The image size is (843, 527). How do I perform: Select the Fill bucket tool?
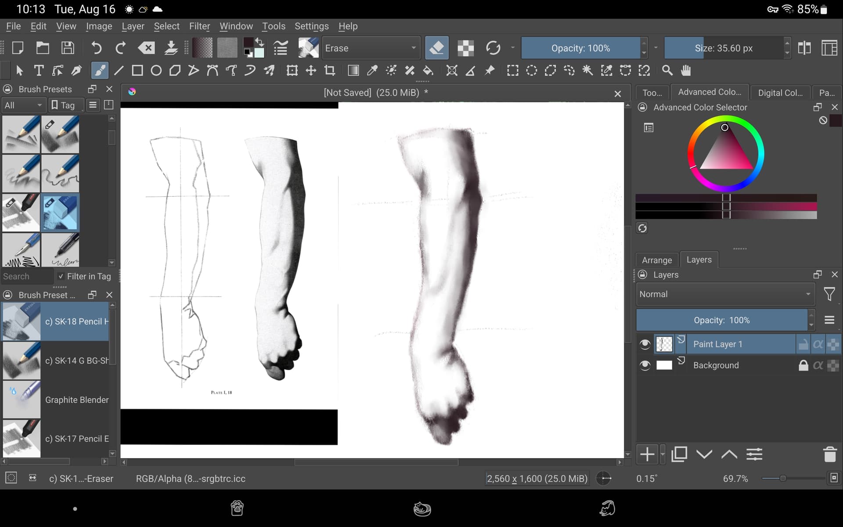[x=428, y=71]
